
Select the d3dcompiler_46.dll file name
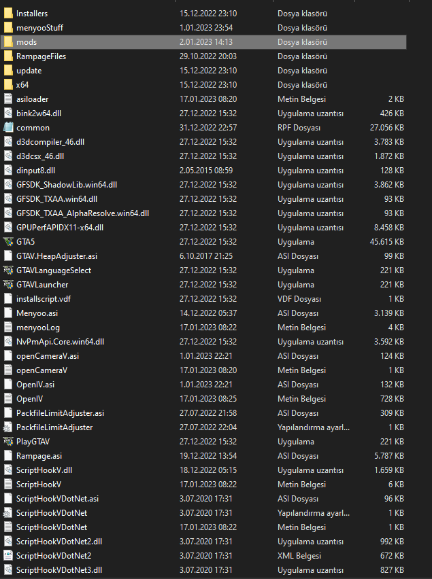pyautogui.click(x=50, y=142)
